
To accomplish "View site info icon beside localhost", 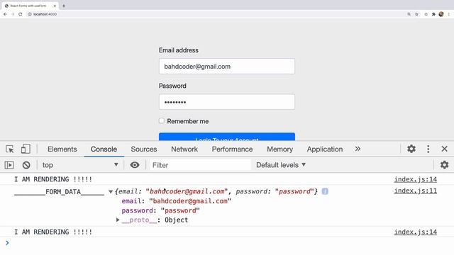I will click(30, 14).
